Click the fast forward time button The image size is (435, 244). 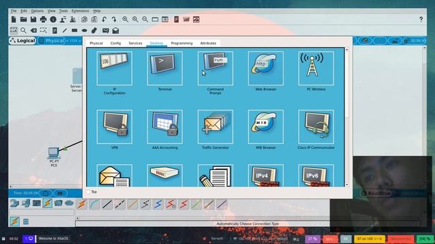pos(60,193)
